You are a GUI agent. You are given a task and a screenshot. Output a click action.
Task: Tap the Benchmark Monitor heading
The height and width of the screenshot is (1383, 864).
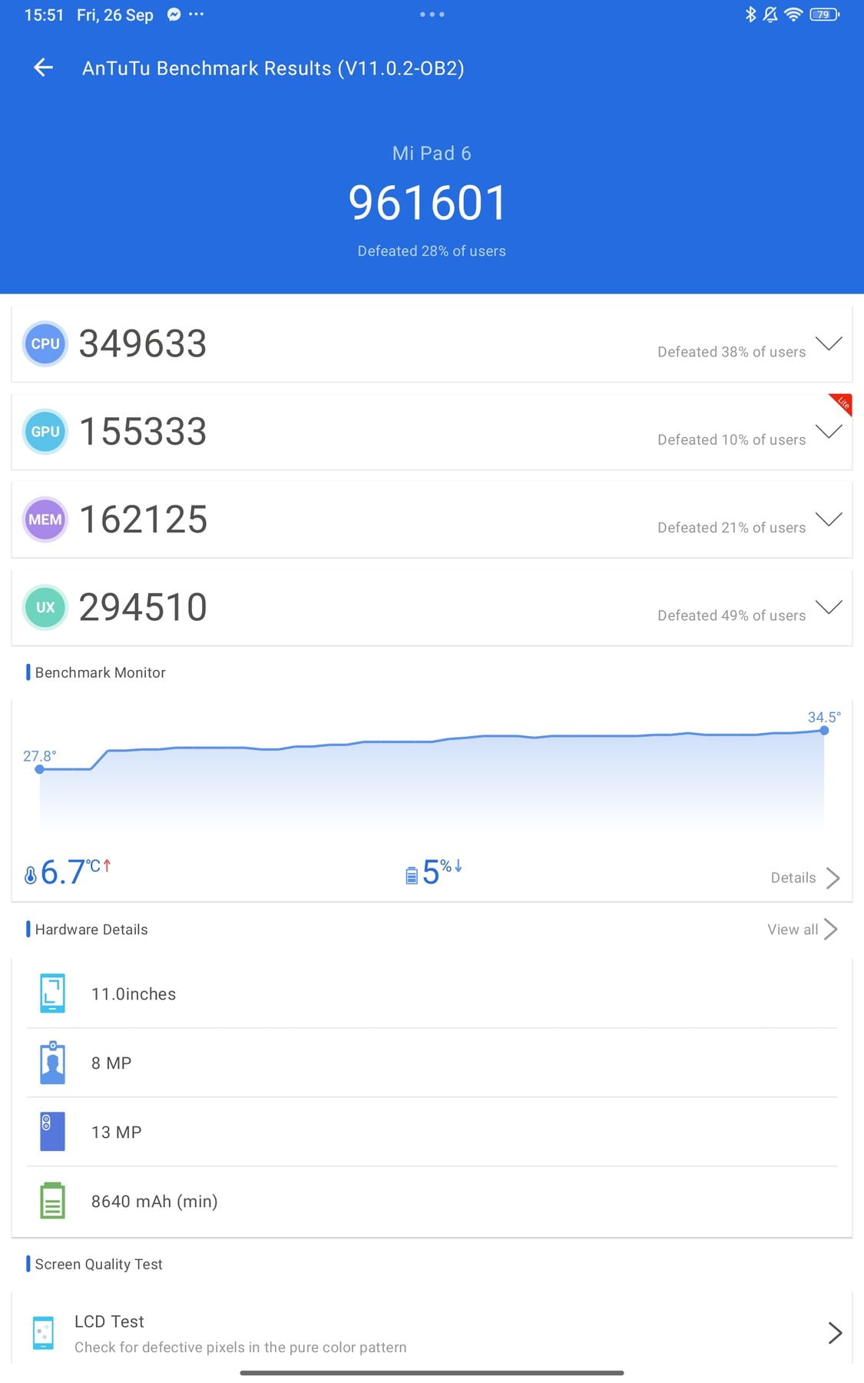[x=100, y=672]
